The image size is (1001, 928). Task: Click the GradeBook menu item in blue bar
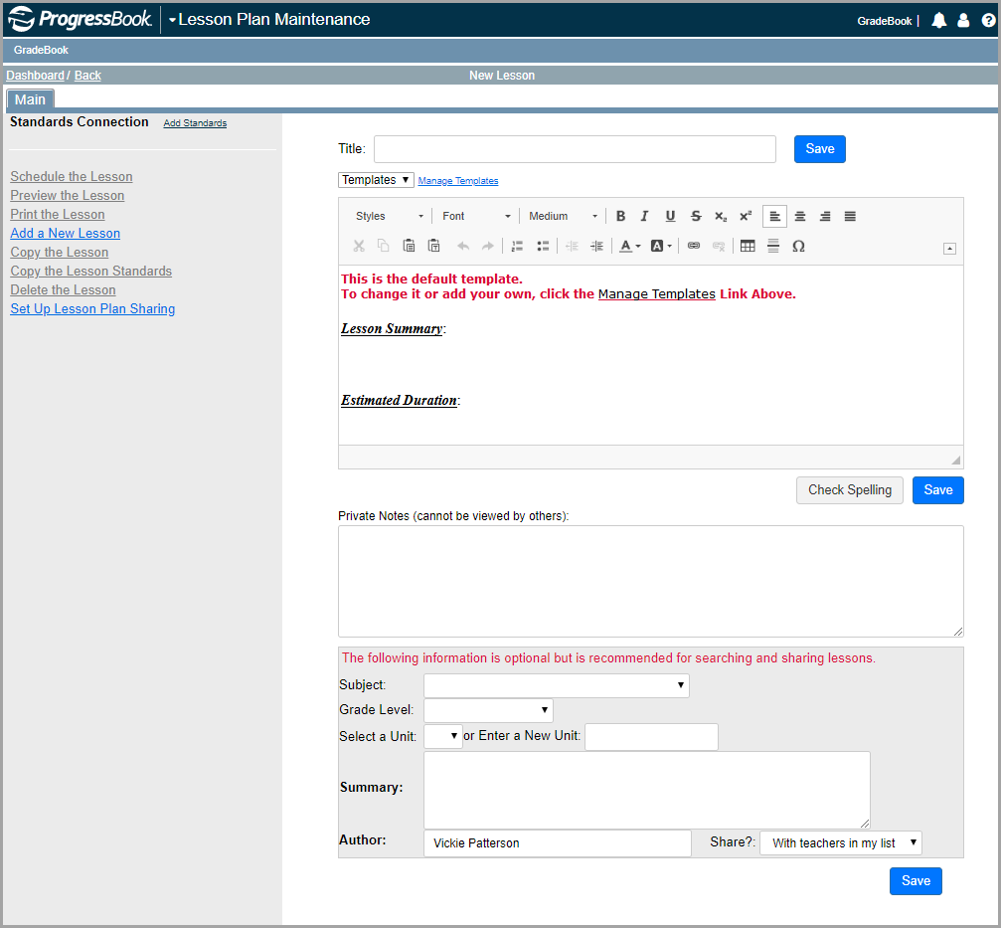coord(41,50)
